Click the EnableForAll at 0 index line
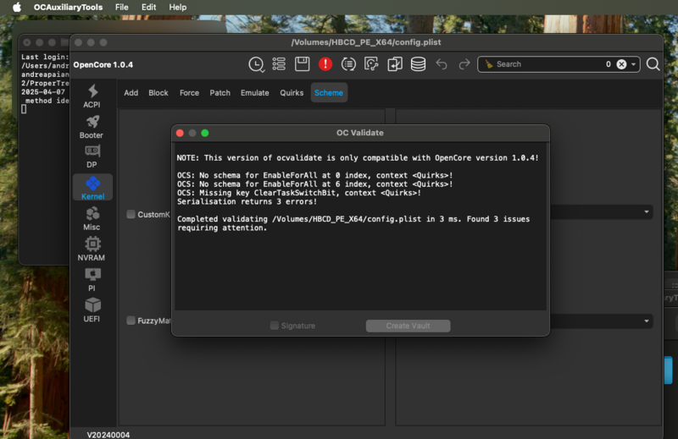Viewport: 678px width, 439px height. pyautogui.click(x=314, y=175)
